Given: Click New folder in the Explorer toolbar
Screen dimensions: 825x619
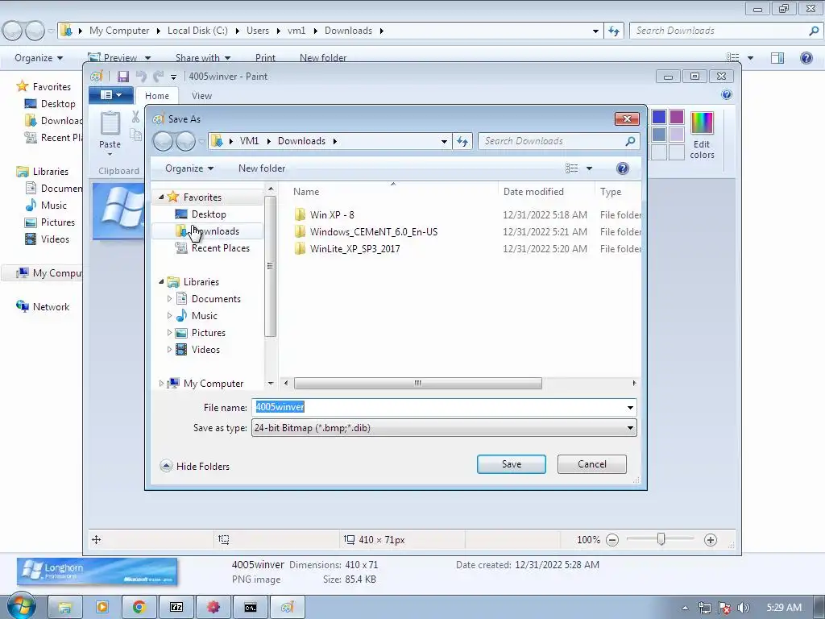Looking at the screenshot, I should point(323,58).
